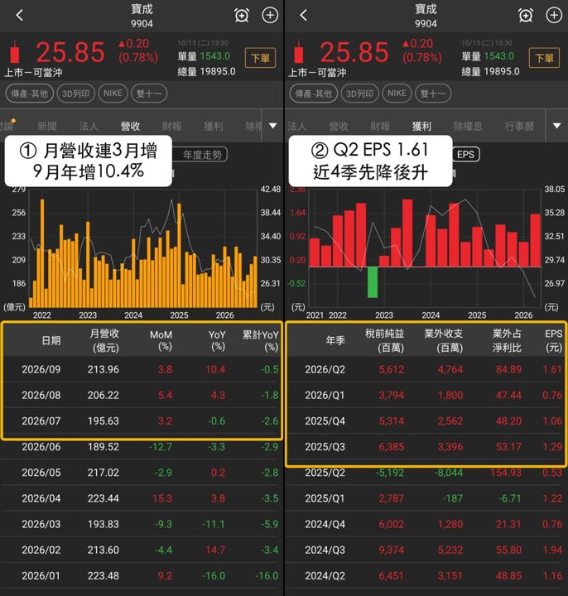Viewport: 568px width, 596px height.
Task: Switch to 法人 tab in left panel
Action: pos(89,126)
